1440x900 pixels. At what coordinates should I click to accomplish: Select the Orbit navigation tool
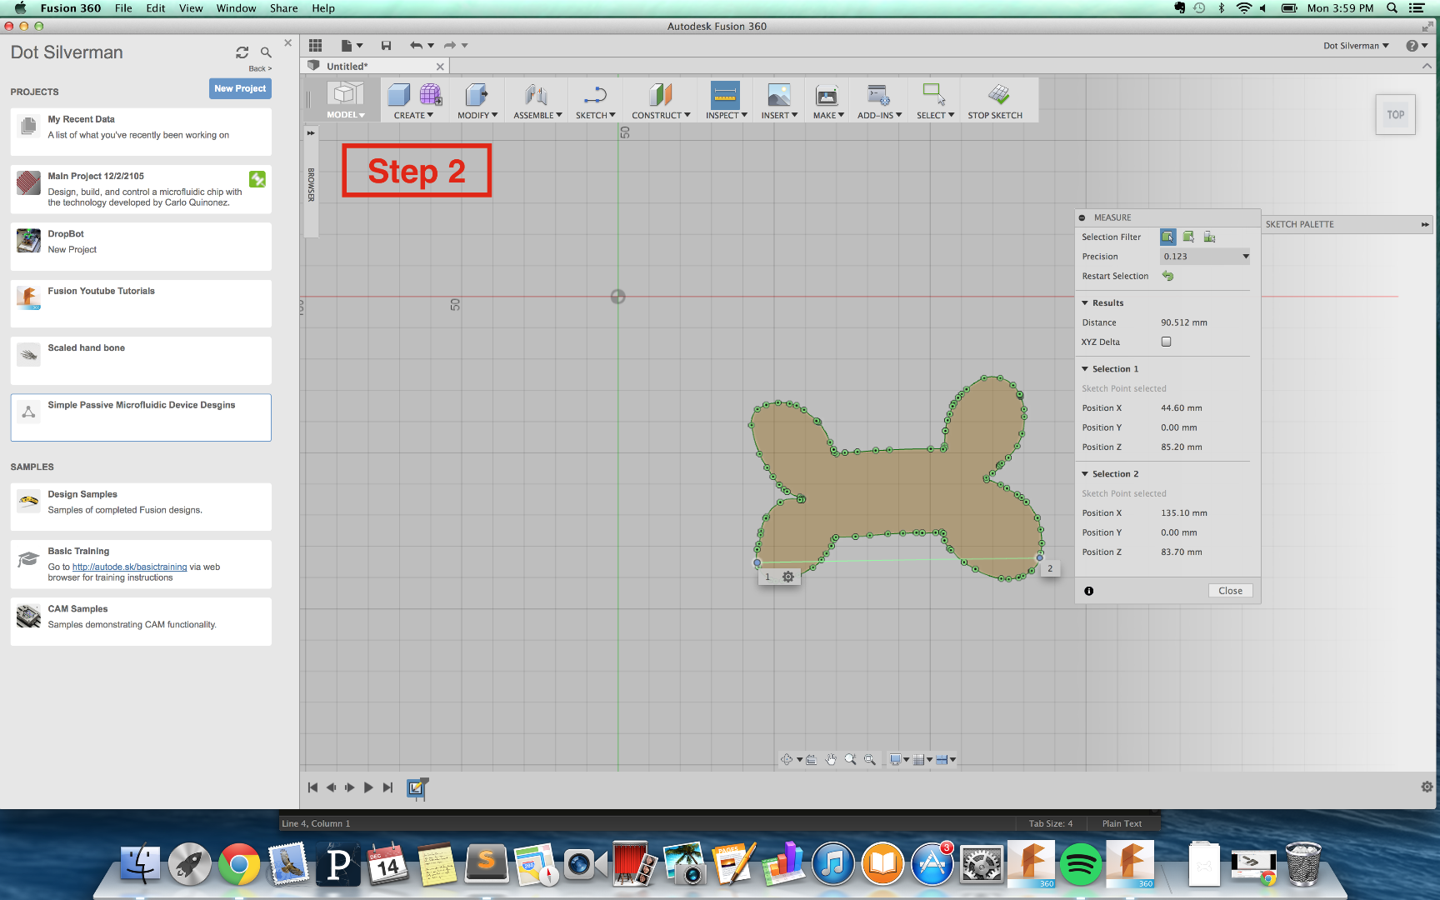[x=786, y=759]
